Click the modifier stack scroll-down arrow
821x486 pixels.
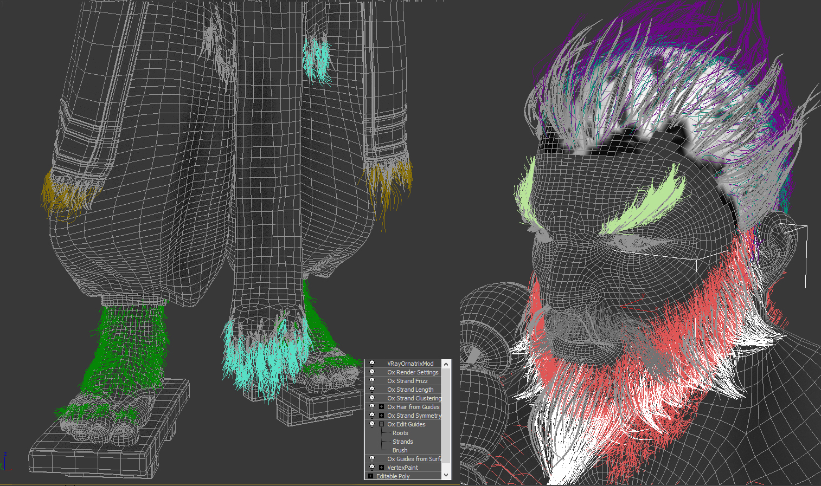click(446, 475)
